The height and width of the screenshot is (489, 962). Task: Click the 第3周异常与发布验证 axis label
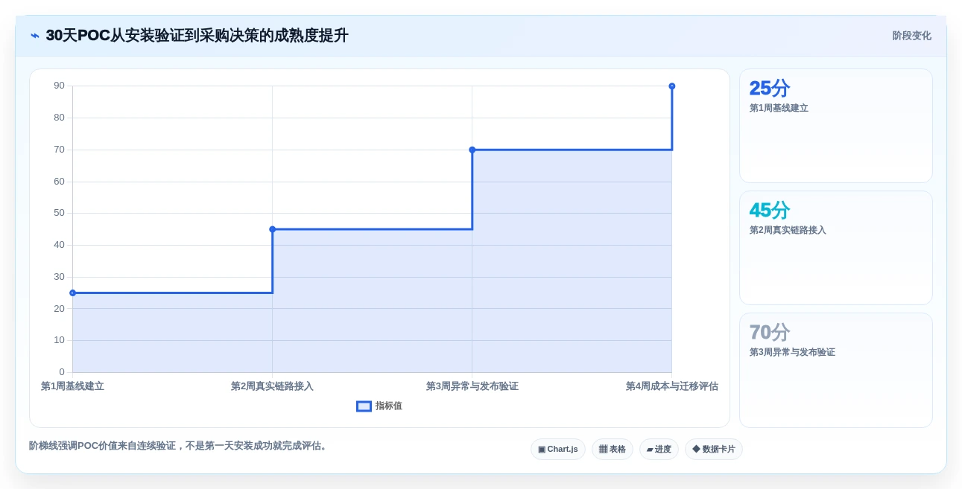tap(472, 386)
